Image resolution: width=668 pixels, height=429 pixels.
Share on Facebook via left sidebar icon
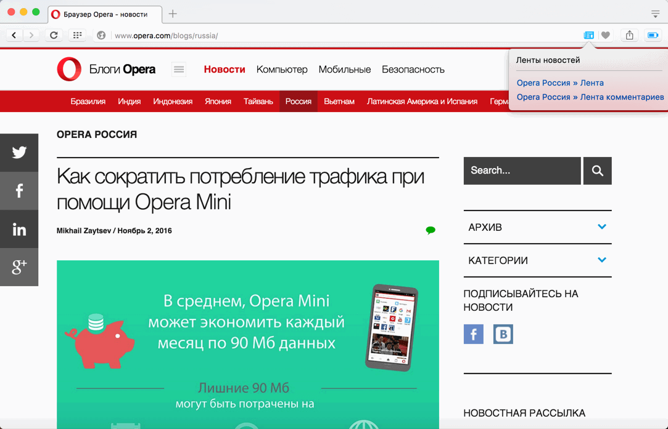[19, 190]
